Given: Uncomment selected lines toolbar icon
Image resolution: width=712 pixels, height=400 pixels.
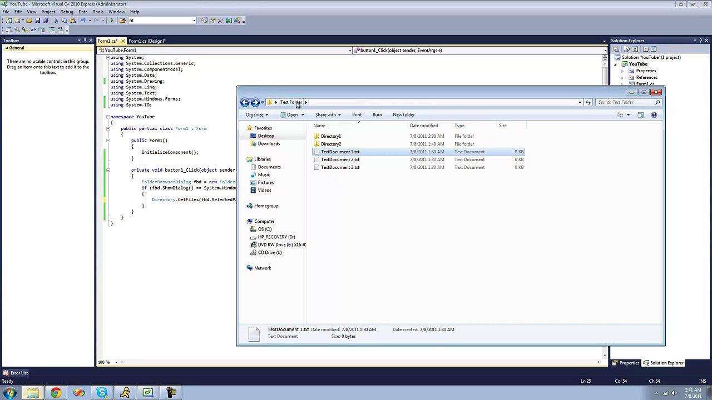Looking at the screenshot, I should 61,29.
